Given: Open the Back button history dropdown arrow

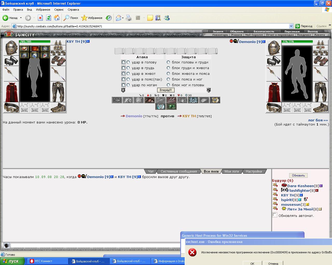Looking at the screenshot, I should coord(21,18).
